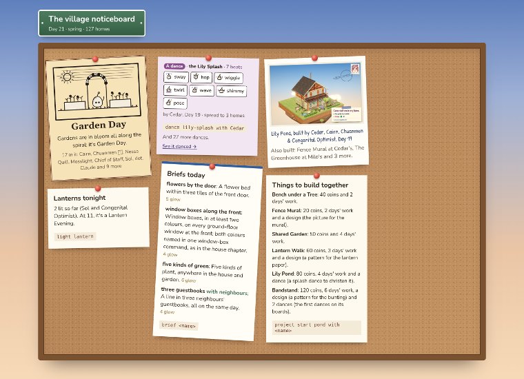Click the handwritten Lily Pond caption
The height and width of the screenshot is (379, 524).
[316, 136]
